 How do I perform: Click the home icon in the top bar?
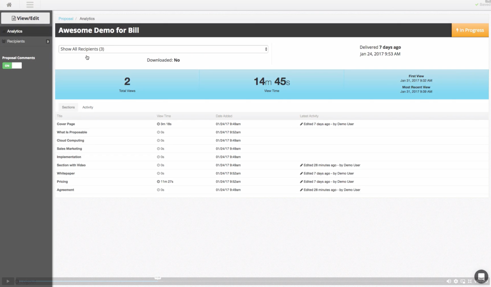point(9,4)
